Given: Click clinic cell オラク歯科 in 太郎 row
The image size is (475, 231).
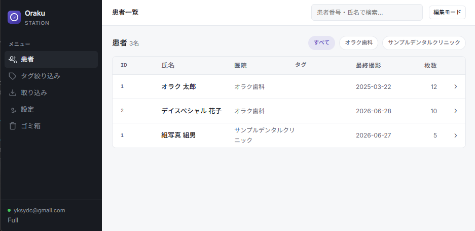Looking at the screenshot, I should pos(249,86).
